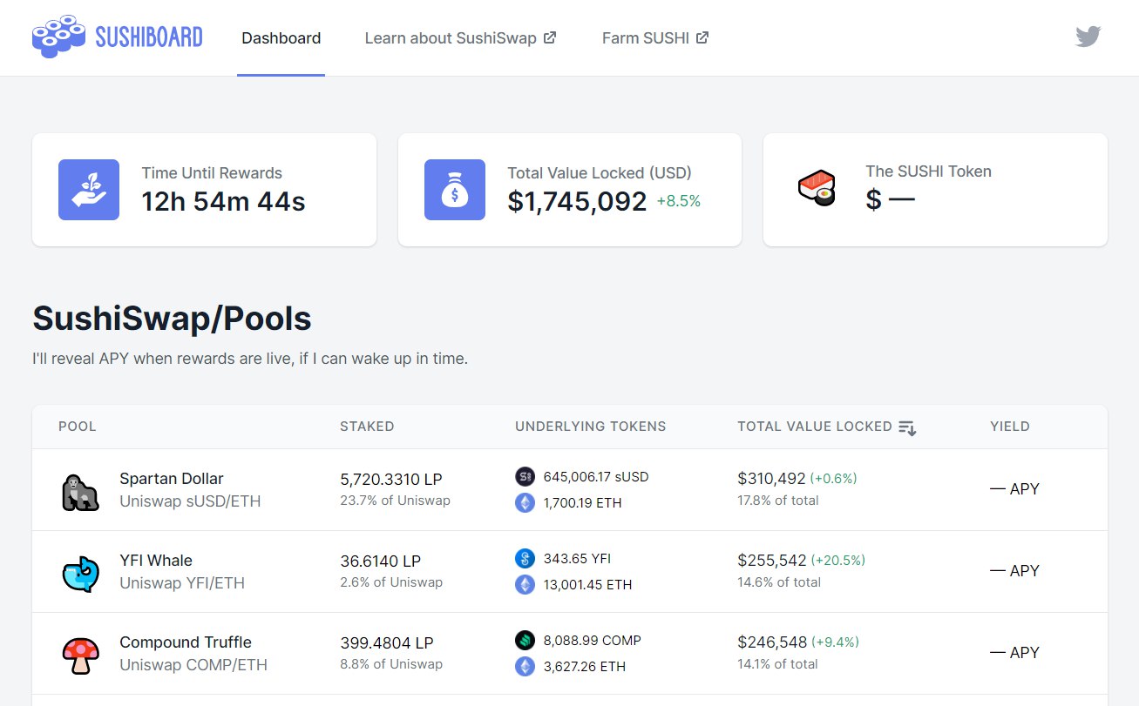
Task: Click the 36.6140 LP staked value
Action: 381,561
